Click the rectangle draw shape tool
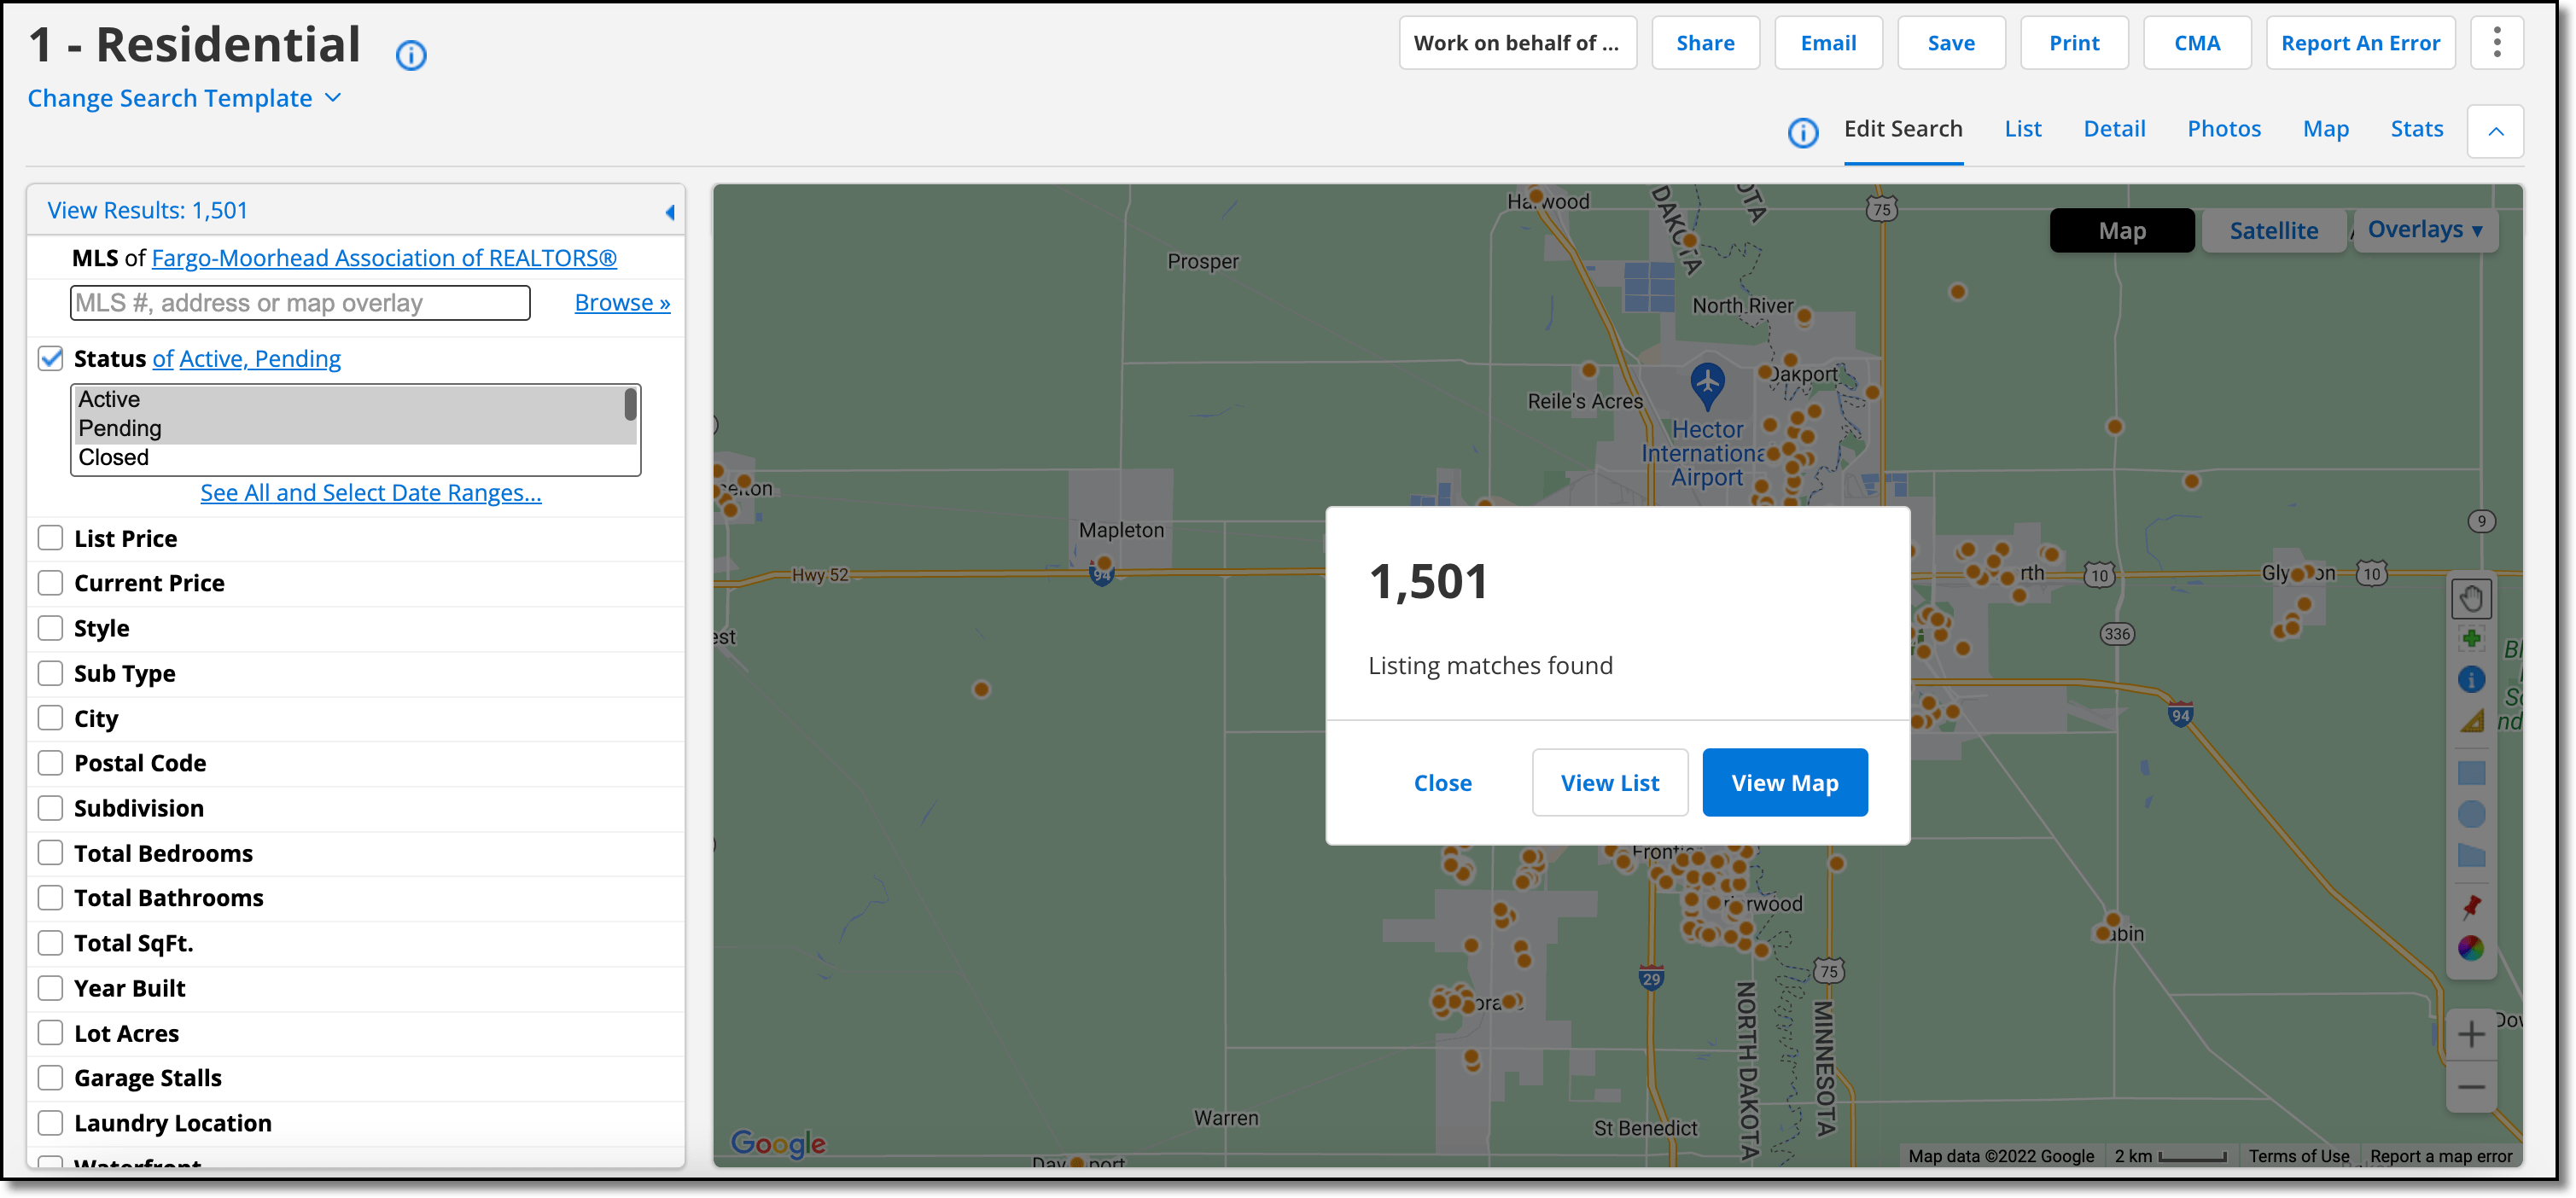This screenshot has width=2576, height=1198. click(x=2470, y=773)
